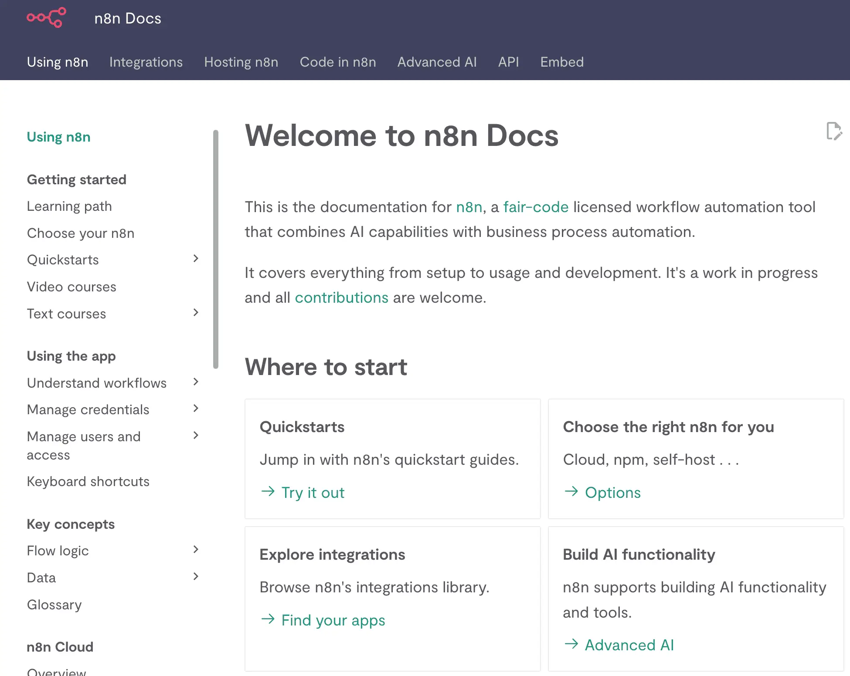This screenshot has width=850, height=676.
Task: Follow the n8n link in intro paragraph
Action: coord(469,207)
